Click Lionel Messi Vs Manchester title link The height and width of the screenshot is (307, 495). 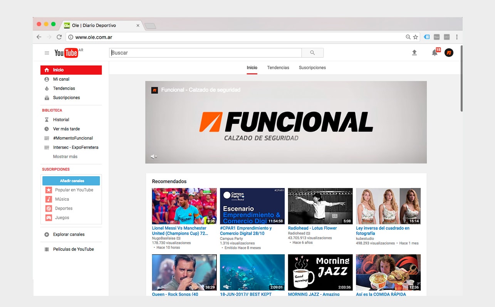(x=180, y=231)
